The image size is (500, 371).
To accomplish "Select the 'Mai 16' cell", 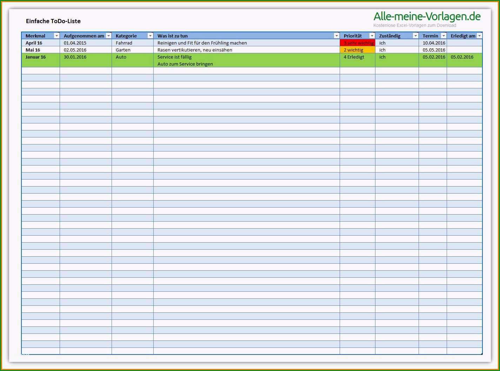I will (x=41, y=50).
